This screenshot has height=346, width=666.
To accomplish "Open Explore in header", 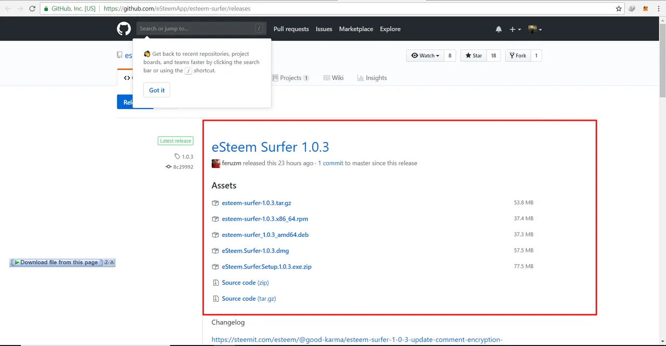I will pyautogui.click(x=390, y=29).
